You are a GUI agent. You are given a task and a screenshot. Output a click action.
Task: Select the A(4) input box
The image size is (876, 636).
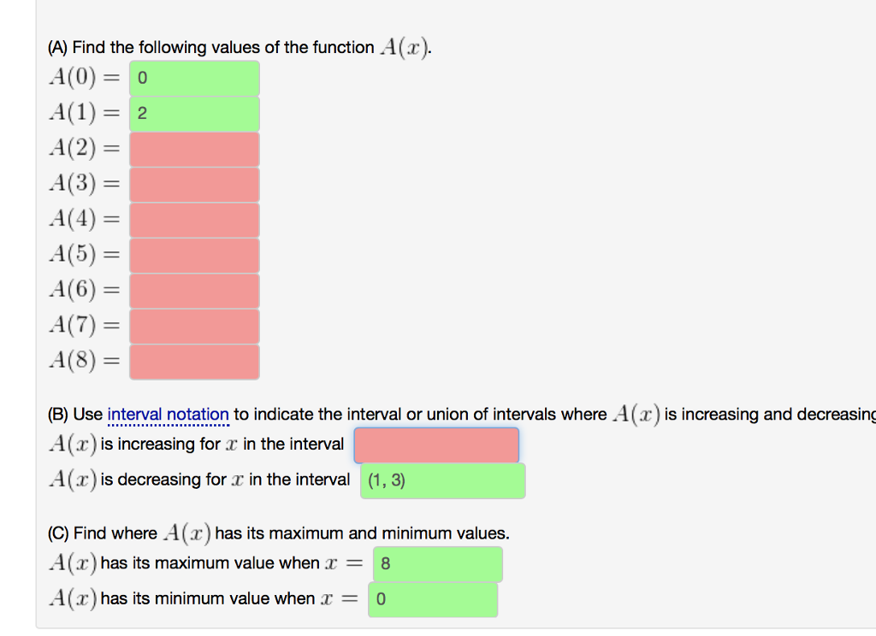193,220
